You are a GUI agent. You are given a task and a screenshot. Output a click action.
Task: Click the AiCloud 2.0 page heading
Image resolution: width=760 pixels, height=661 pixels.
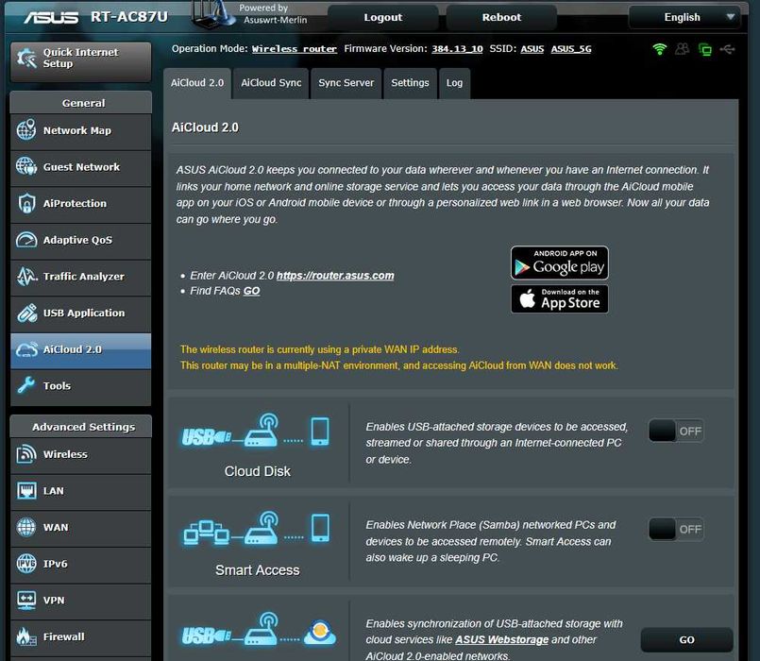[x=205, y=127]
